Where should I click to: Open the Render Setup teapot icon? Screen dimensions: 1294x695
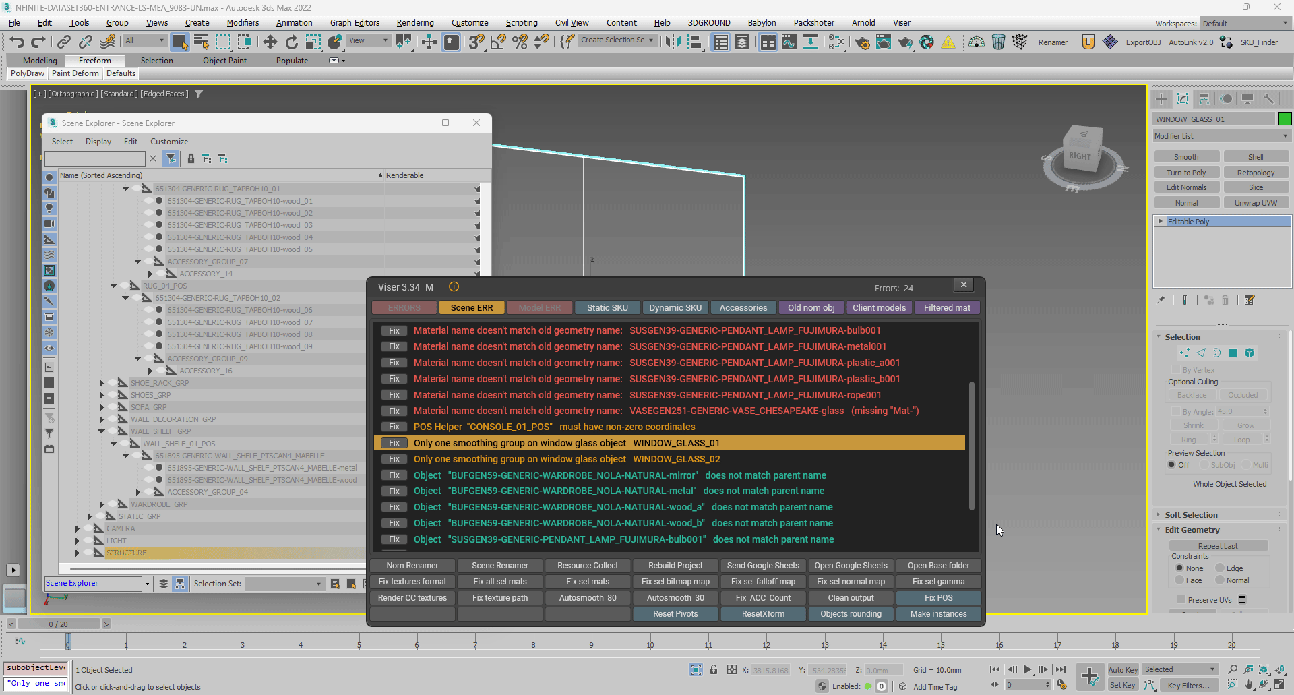click(862, 42)
